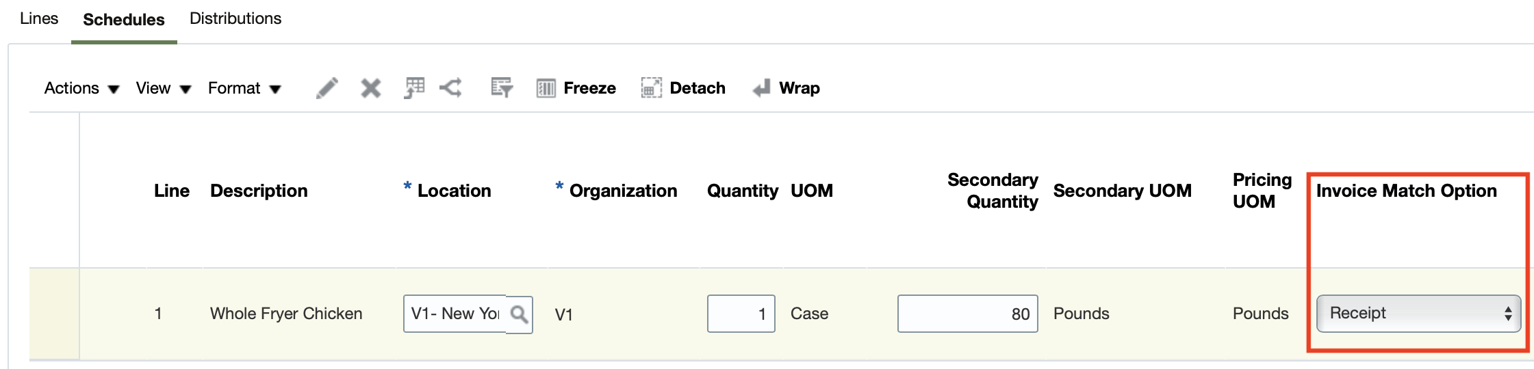The image size is (1534, 369).
Task: Switch to the Lines tab
Action: point(39,19)
